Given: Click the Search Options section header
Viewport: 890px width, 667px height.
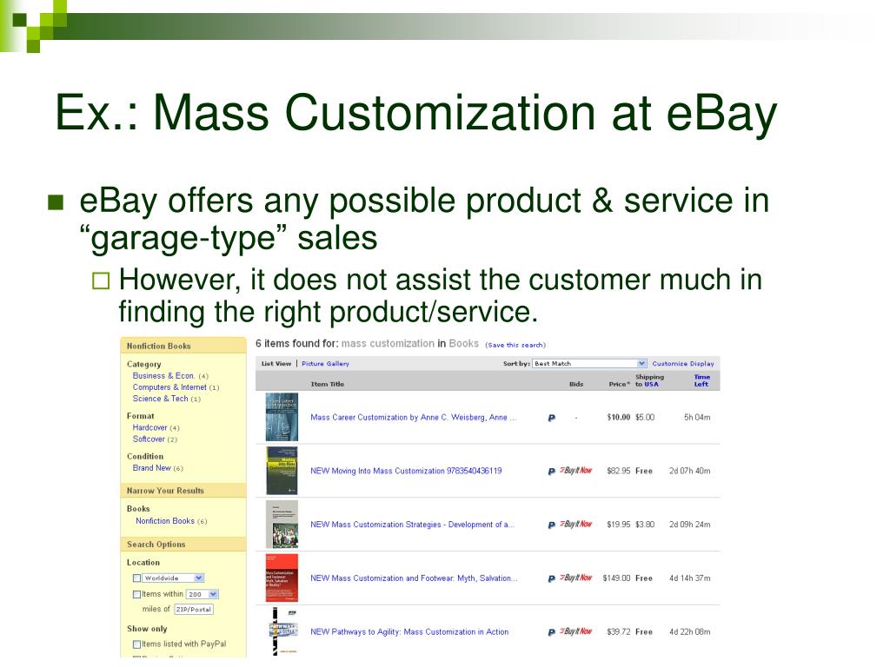Looking at the screenshot, I should tap(183, 545).
